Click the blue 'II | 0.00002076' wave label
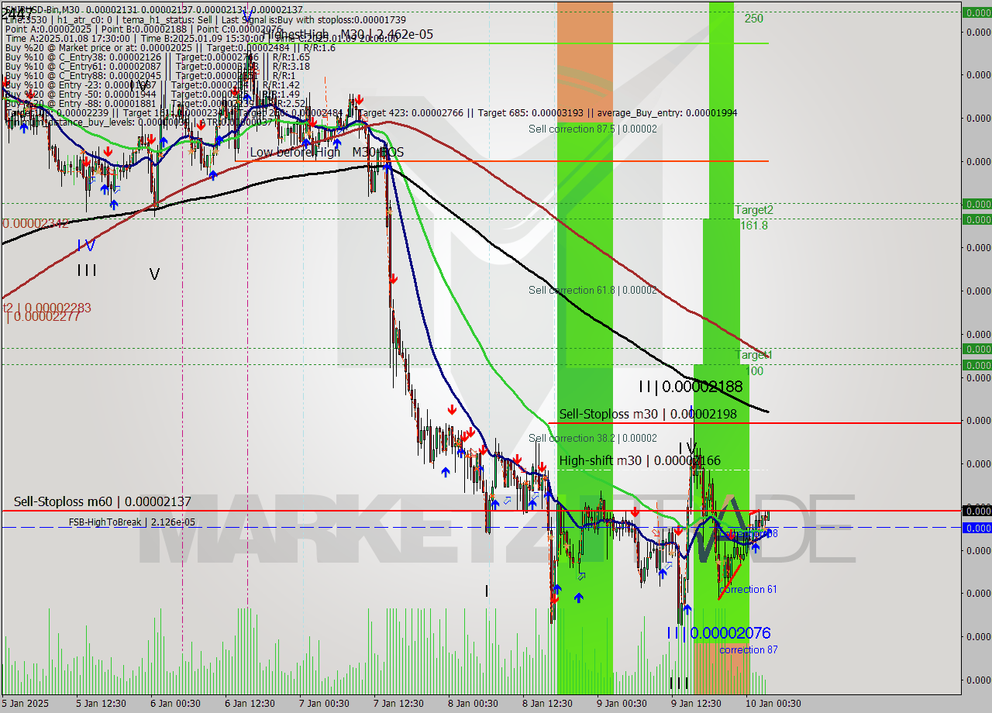992x713 pixels. (718, 633)
